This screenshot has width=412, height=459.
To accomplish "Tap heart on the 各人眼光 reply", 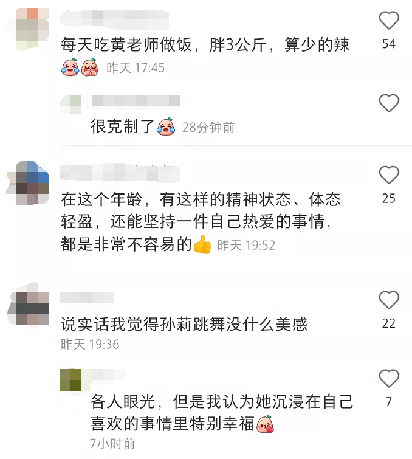I will click(389, 378).
